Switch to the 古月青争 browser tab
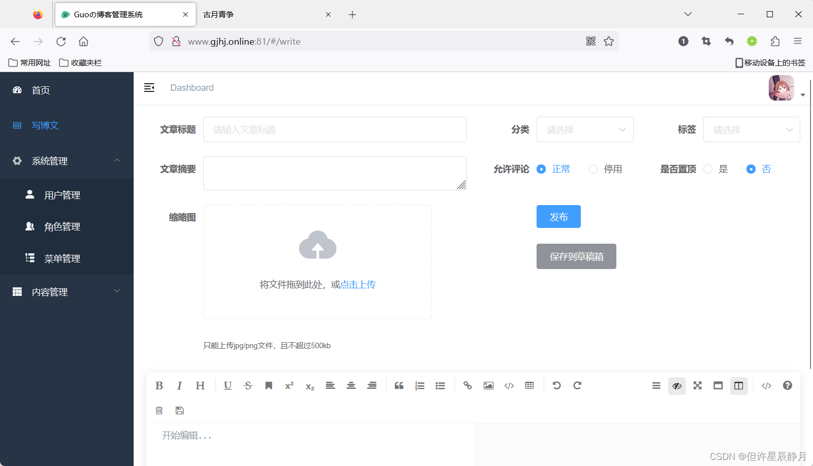Image resolution: width=813 pixels, height=466 pixels. point(268,14)
